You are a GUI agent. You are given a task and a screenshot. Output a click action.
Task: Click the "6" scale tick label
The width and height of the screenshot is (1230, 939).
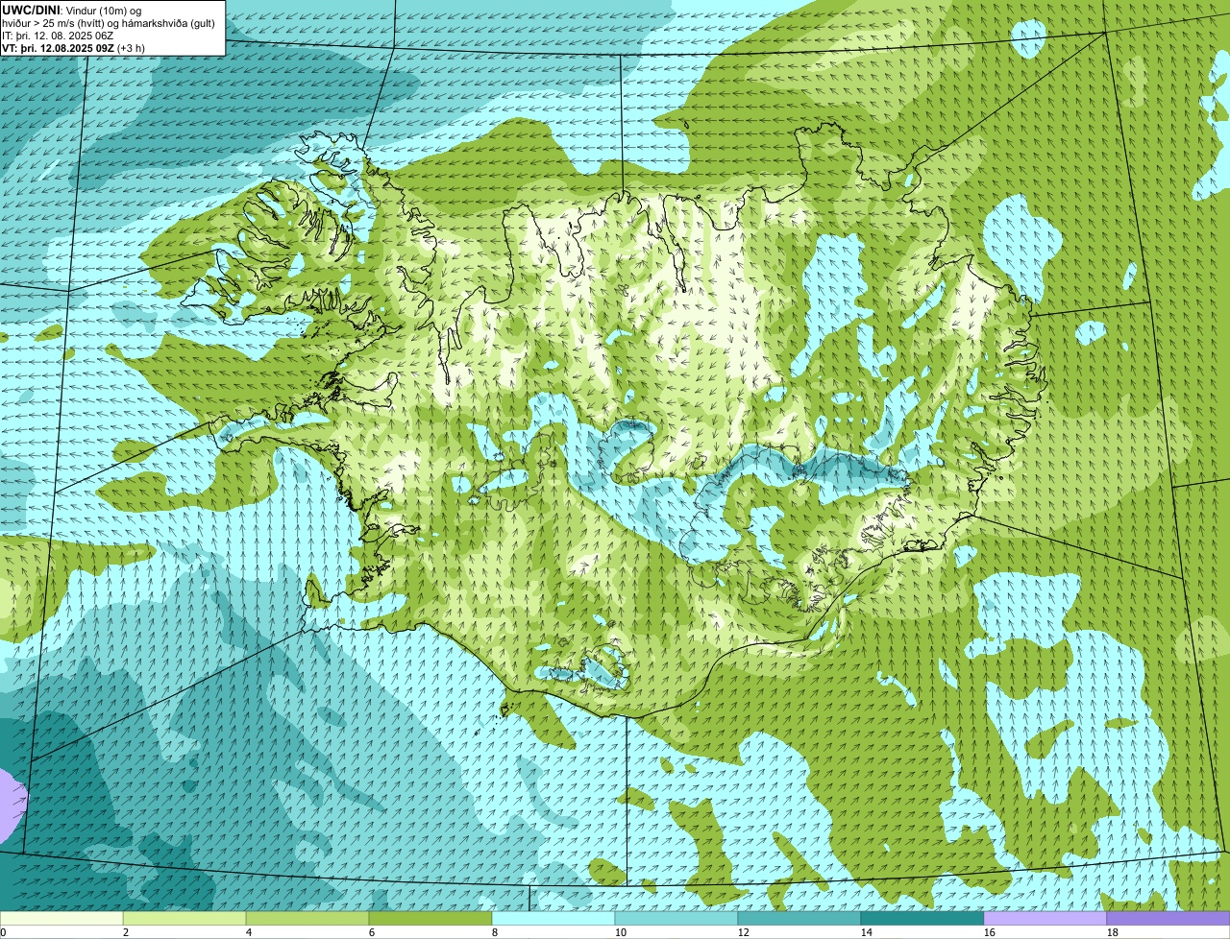tap(372, 932)
